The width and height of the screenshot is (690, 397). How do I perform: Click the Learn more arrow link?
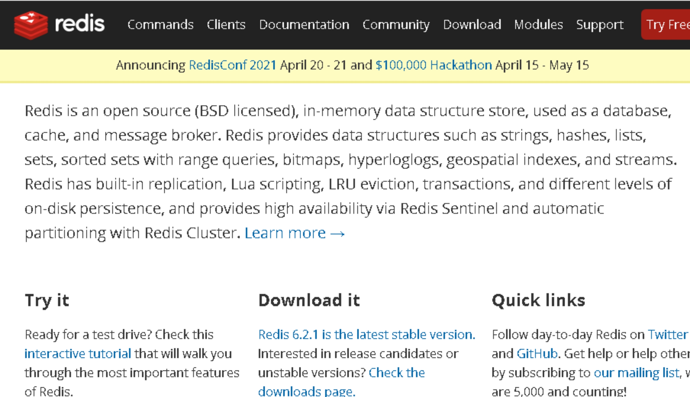(295, 233)
